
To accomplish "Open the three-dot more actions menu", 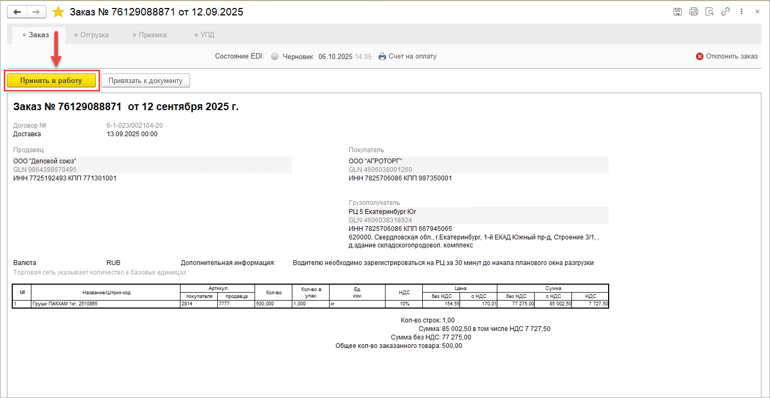I will [x=741, y=12].
